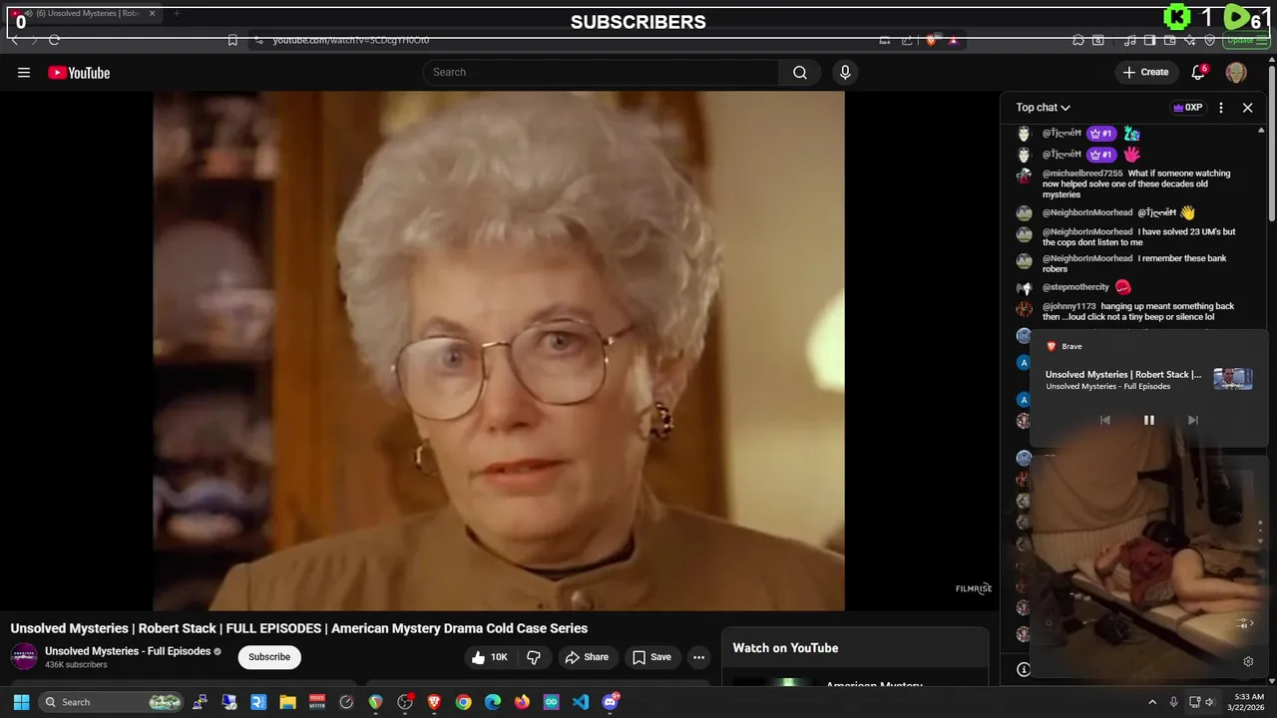Submit search with the magnifier button
1277x718 pixels.
click(x=800, y=72)
